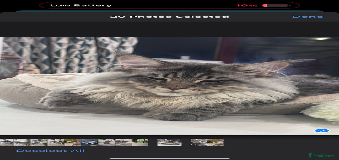The width and height of the screenshot is (339, 160).
Task: Tap the home indicator bar at the bottom
Action: 169,158
